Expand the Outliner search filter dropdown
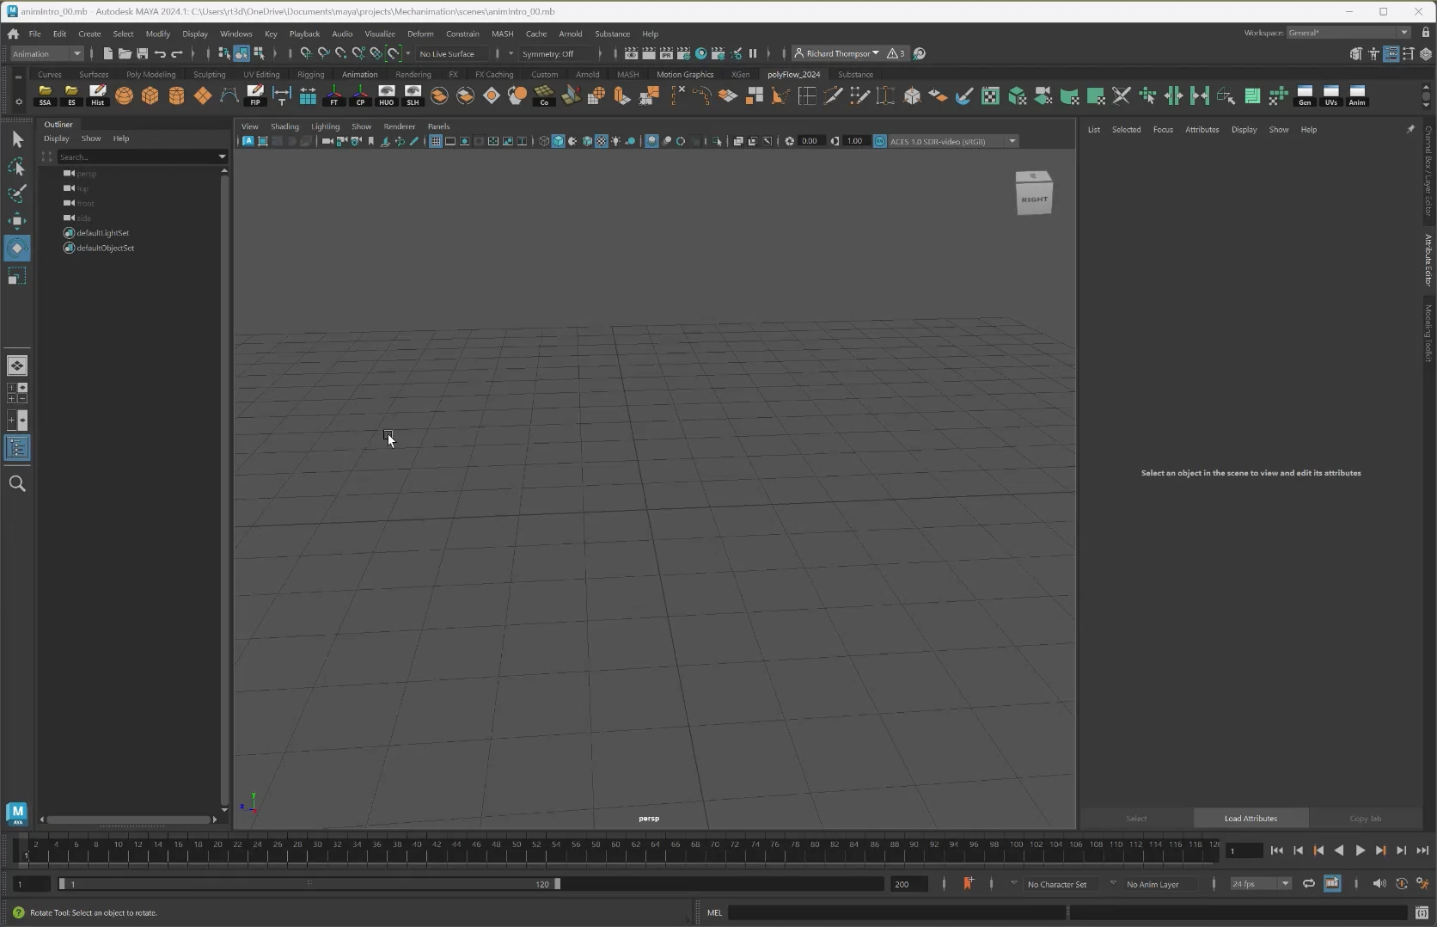The height and width of the screenshot is (927, 1437). click(x=222, y=157)
